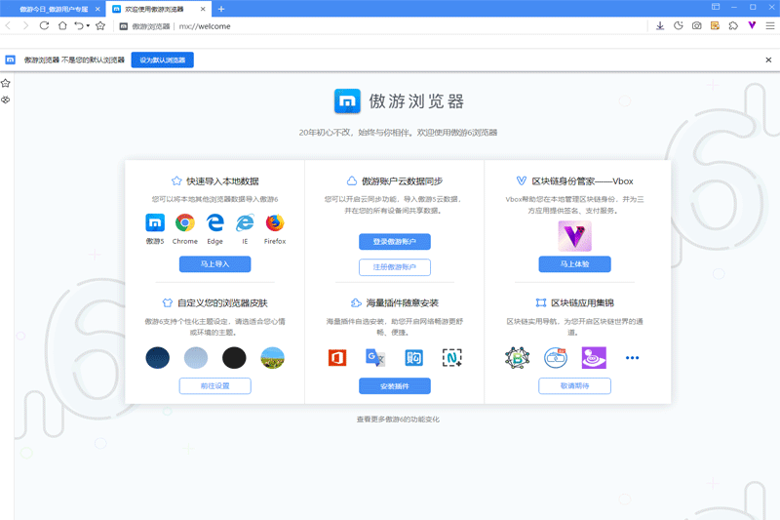Open a new tab with plus button
The height and width of the screenshot is (520, 780).
pos(221,9)
